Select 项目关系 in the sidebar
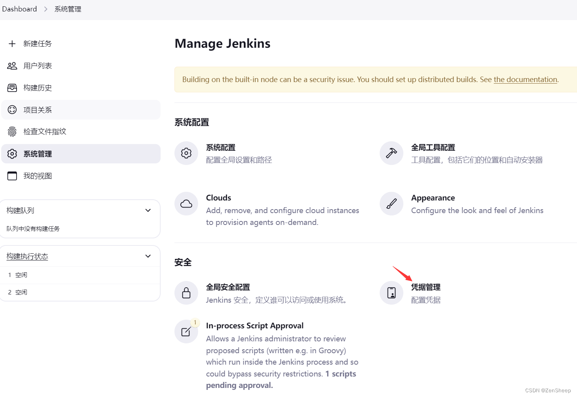577x397 pixels. (x=81, y=110)
